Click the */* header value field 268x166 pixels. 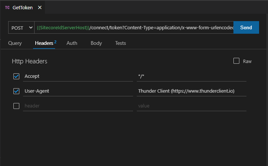191,76
